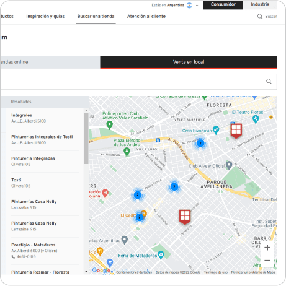286x286 pixels.
Task: Click Notificar un problema de Maps link
Action: coord(253,272)
